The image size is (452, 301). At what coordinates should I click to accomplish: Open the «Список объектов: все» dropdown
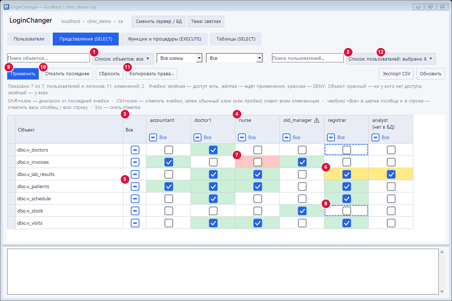pos(123,59)
